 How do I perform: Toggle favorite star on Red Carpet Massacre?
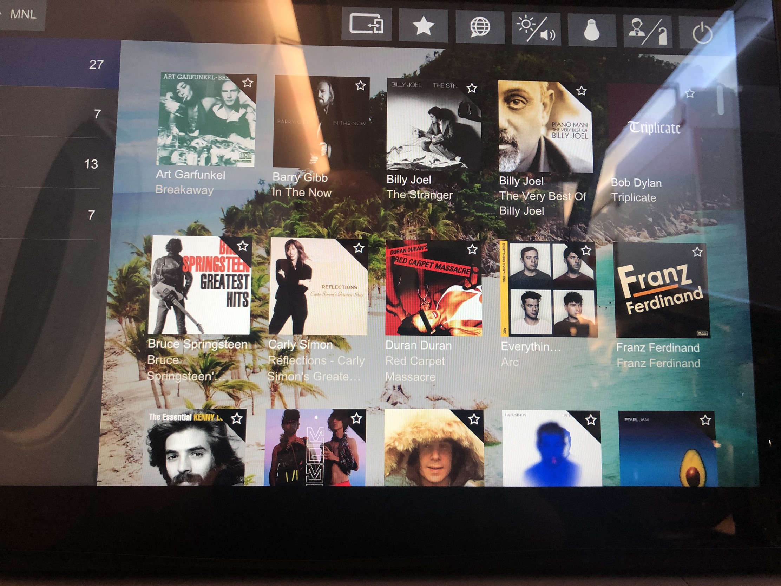[x=472, y=249]
